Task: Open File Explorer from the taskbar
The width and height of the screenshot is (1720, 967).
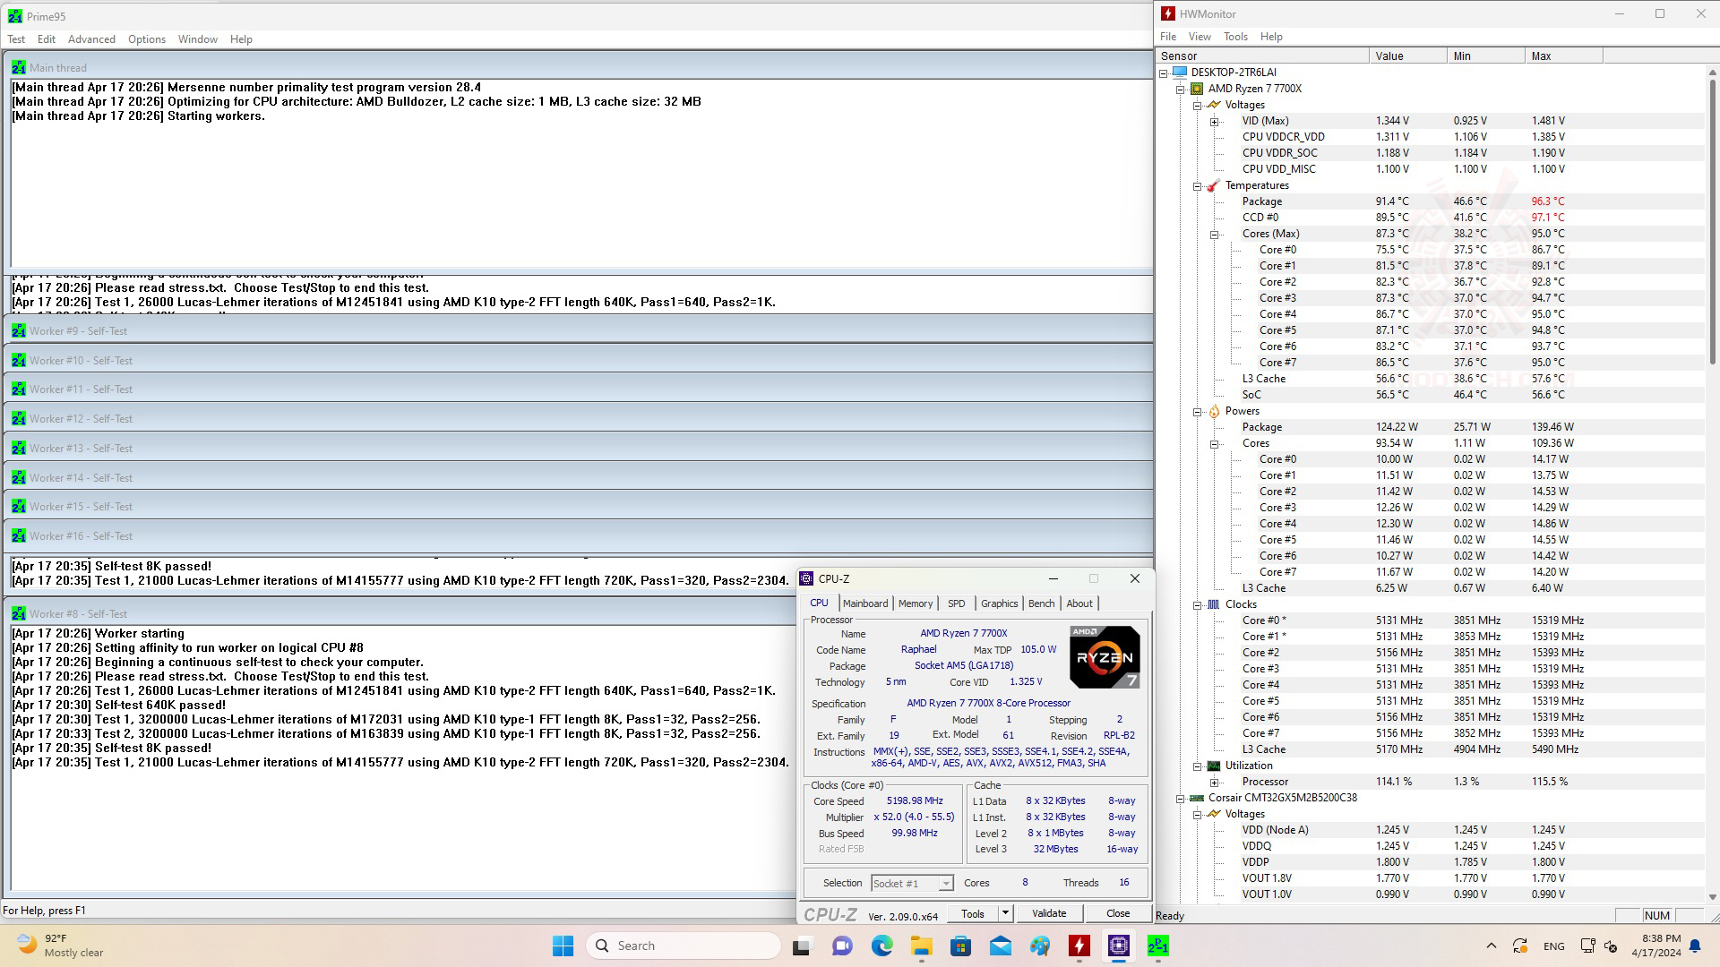Action: coord(921,946)
